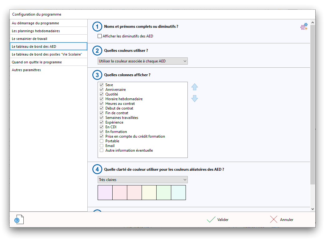Open 'Autres paramètres' section
Screen dimensions: 325x240
26,70
